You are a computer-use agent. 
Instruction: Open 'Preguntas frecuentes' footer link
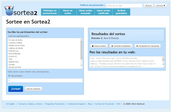tap(55, 104)
